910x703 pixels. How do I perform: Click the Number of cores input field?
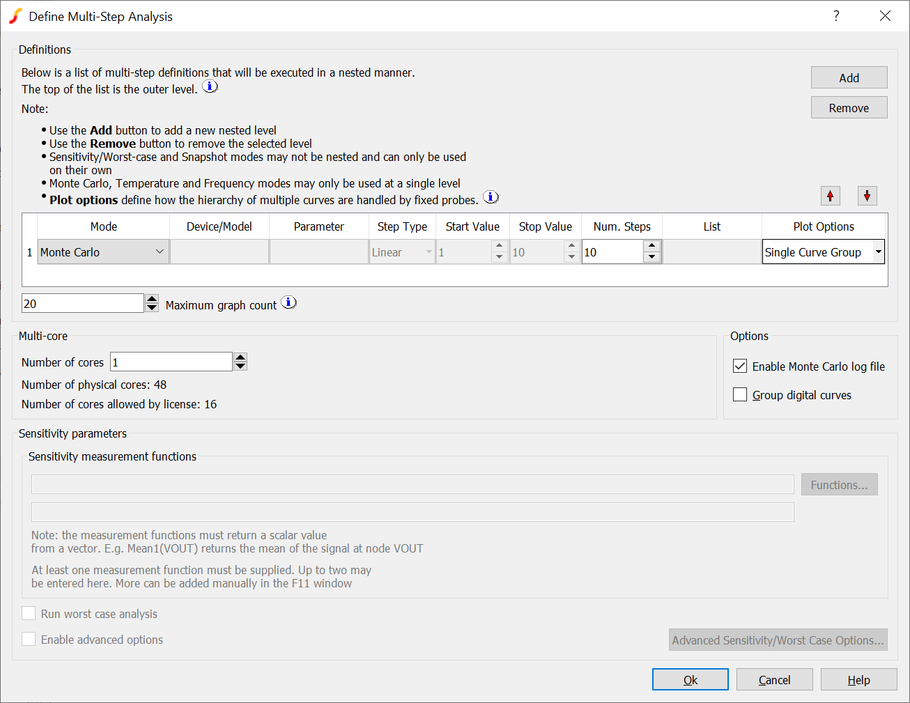coord(171,362)
